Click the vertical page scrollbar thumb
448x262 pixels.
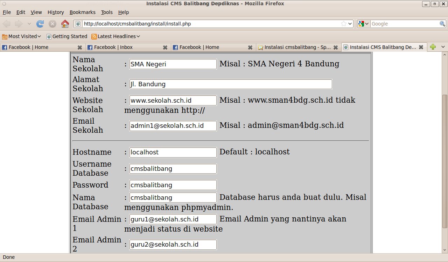tap(444, 161)
